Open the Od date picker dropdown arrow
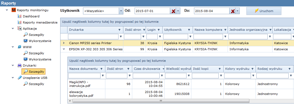The height and width of the screenshot is (104, 294). click(x=178, y=11)
